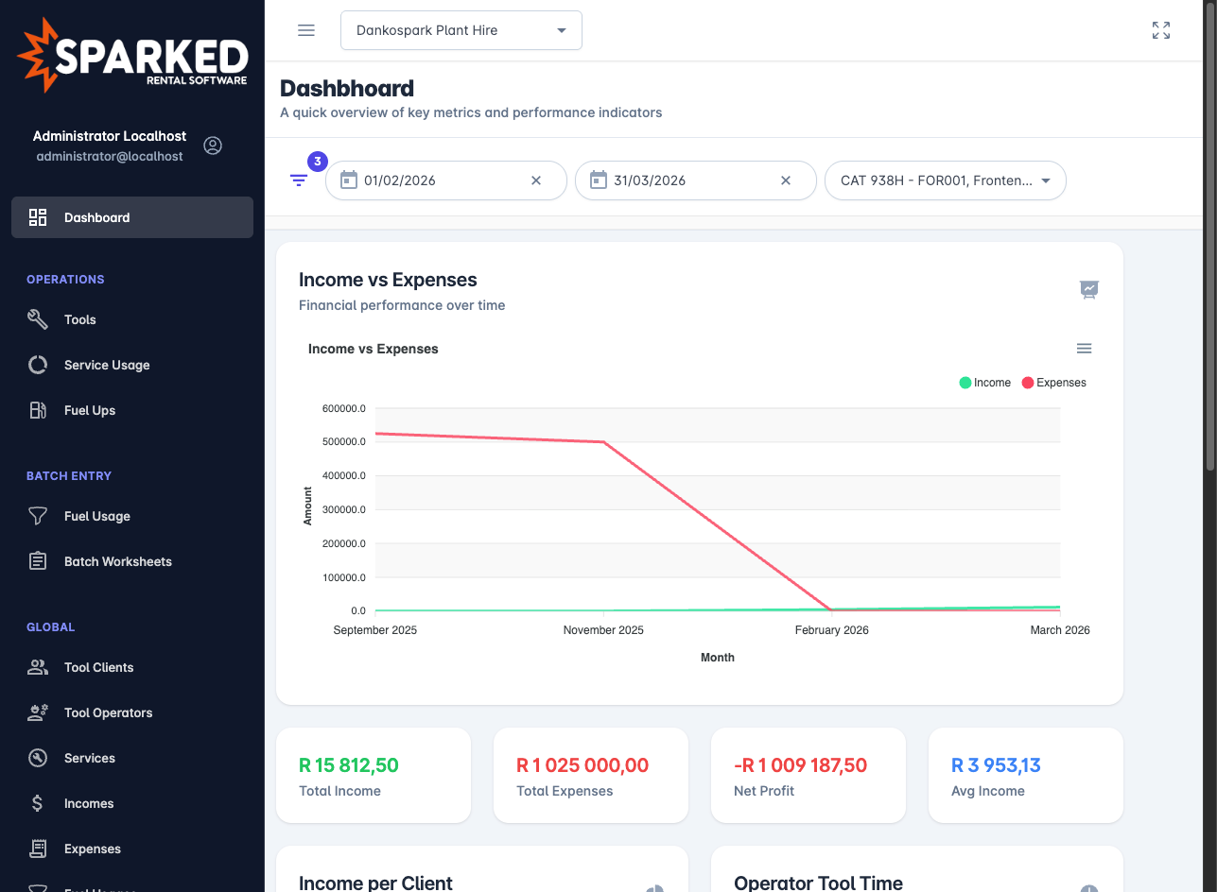Toggle the sidebar with the hamburger icon
The image size is (1217, 892).
click(x=305, y=29)
